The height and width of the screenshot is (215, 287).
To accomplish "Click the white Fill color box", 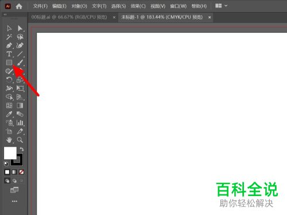I will coord(10,153).
